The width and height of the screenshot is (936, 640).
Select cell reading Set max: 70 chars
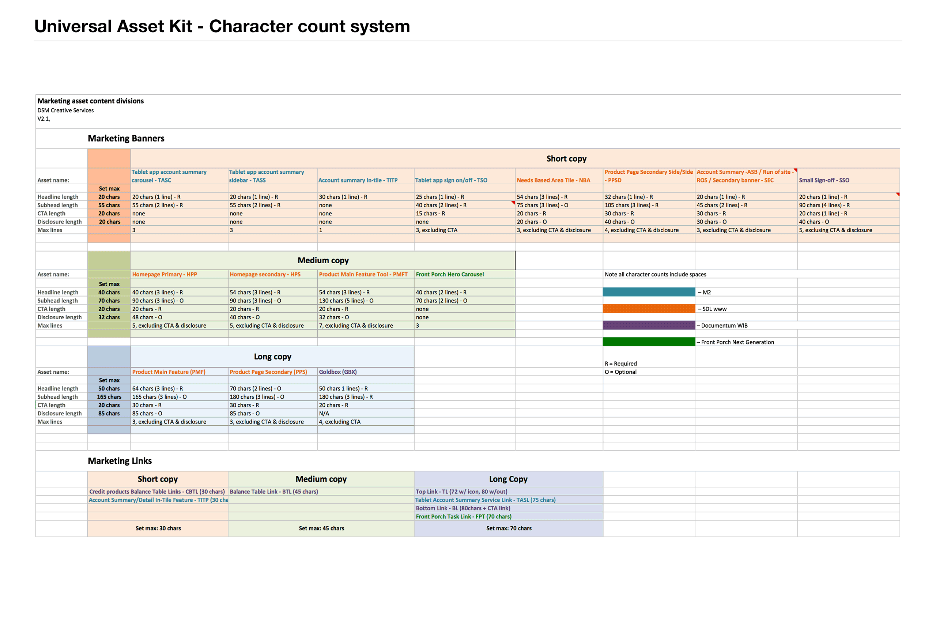click(x=508, y=528)
